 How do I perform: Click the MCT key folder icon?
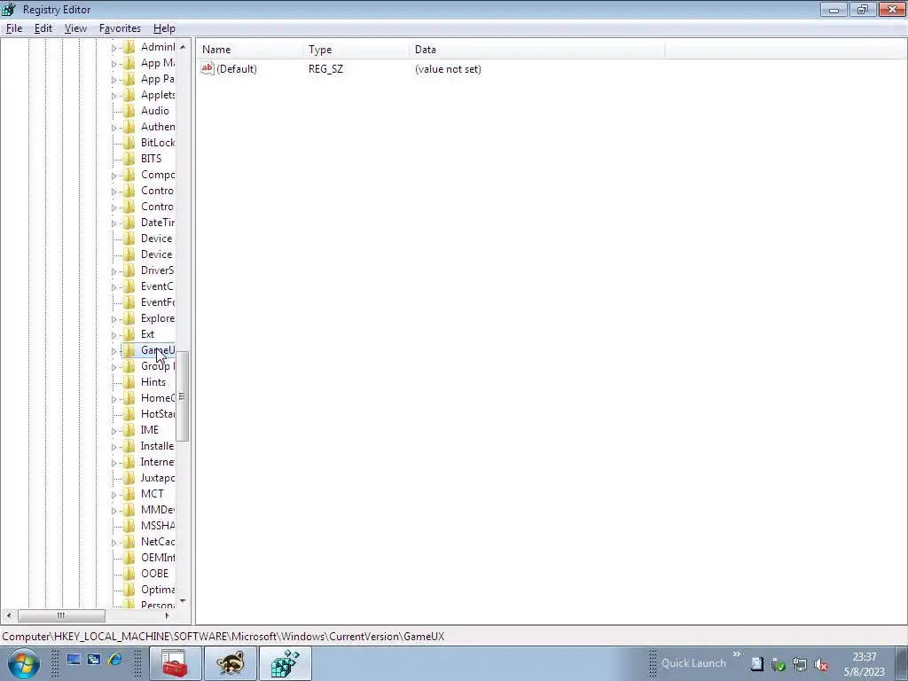[x=129, y=493]
